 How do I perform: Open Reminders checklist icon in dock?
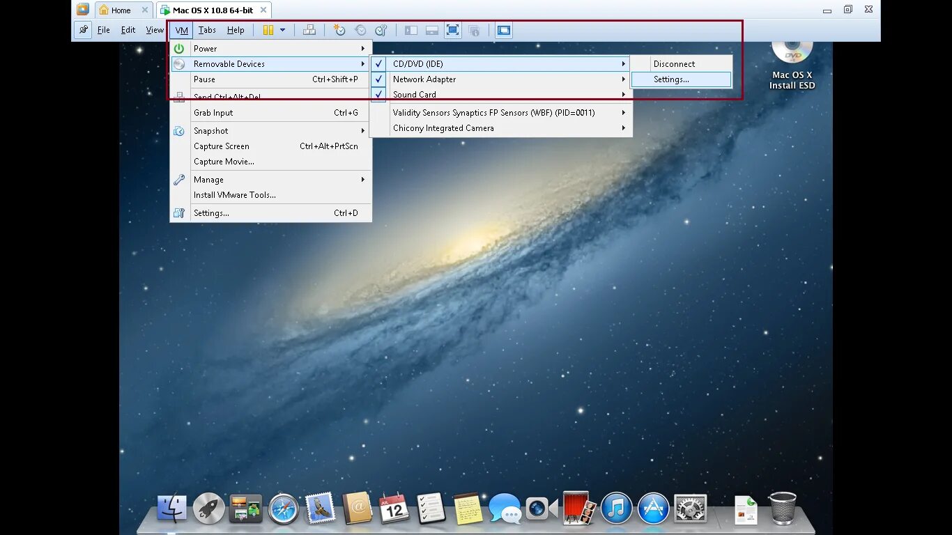point(431,509)
